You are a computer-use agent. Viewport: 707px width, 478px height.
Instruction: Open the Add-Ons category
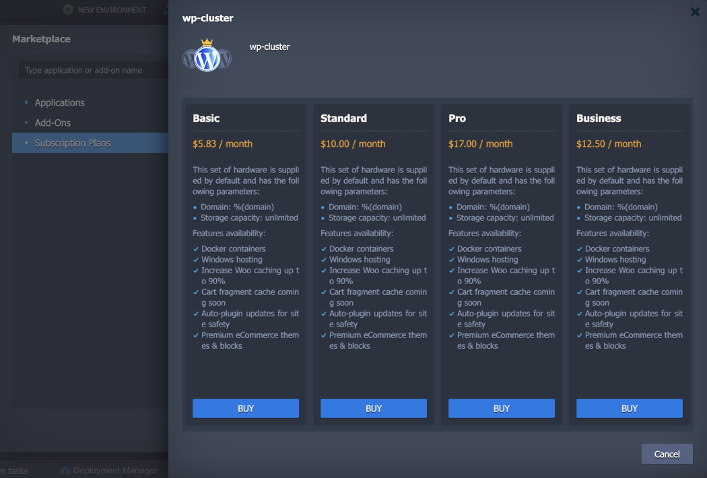(53, 123)
